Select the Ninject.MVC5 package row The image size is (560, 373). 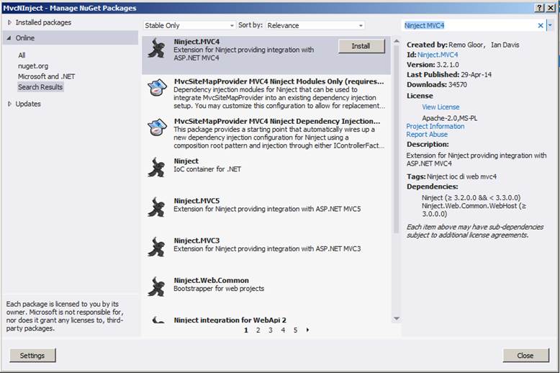pyautogui.click(x=266, y=213)
